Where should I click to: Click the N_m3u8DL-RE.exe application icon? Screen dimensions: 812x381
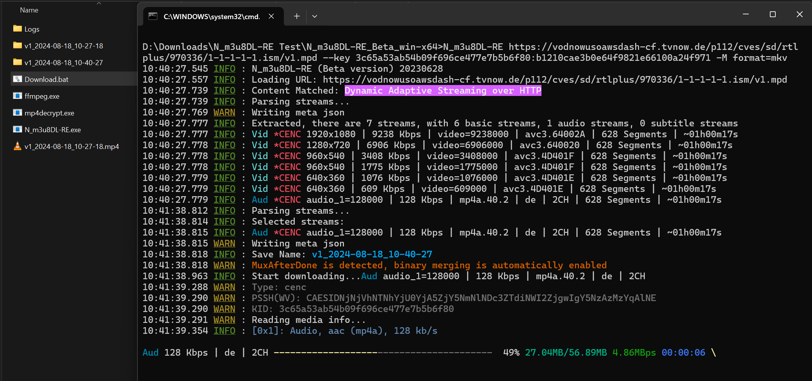pyautogui.click(x=17, y=129)
